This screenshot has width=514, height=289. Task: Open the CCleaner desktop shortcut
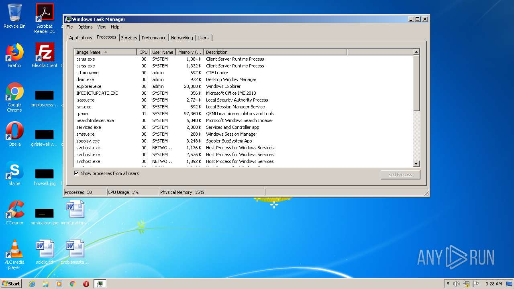(14, 213)
